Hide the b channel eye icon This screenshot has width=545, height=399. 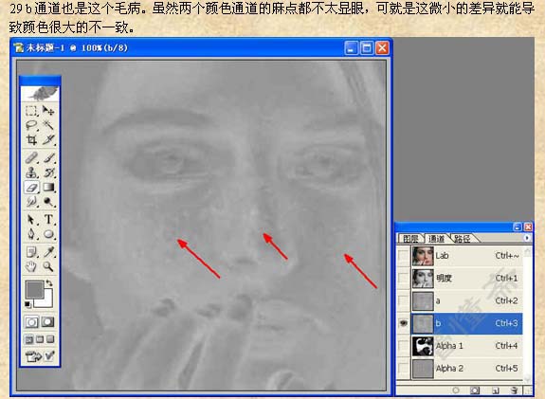403,323
